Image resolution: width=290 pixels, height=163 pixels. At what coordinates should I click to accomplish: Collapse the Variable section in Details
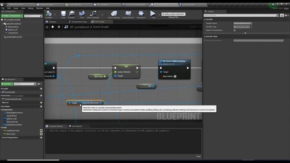click(x=205, y=19)
